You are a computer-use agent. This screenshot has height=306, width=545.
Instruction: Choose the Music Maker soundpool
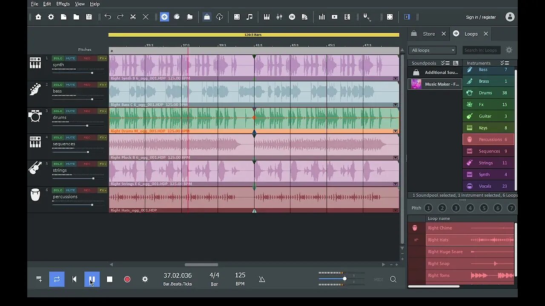(435, 84)
